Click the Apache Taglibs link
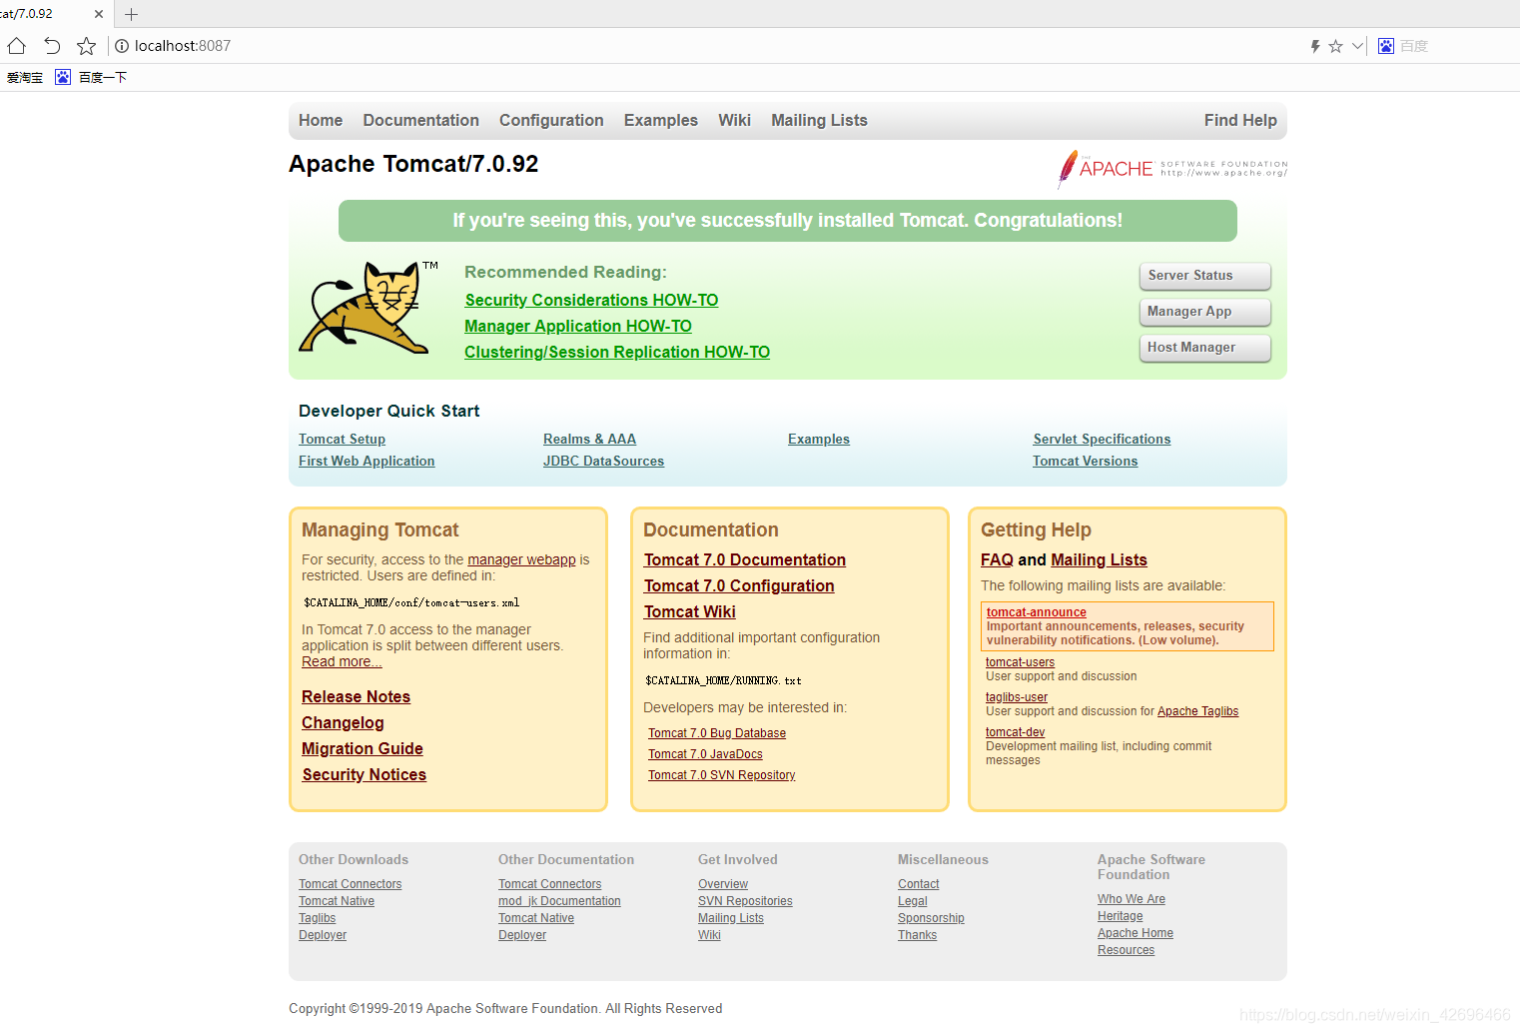Image resolution: width=1520 pixels, height=1033 pixels. 1197,711
